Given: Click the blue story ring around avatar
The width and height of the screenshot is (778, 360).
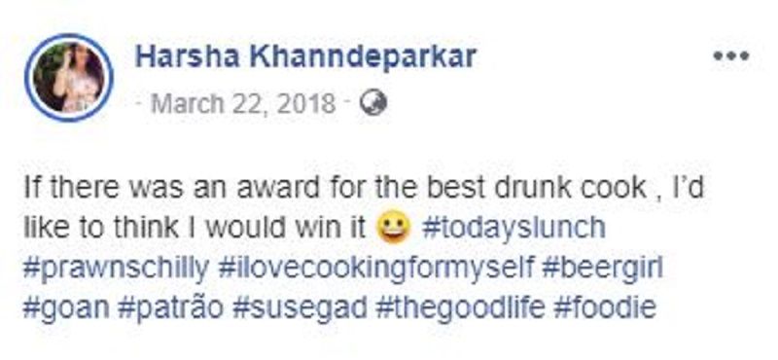Looking at the screenshot, I should (69, 78).
